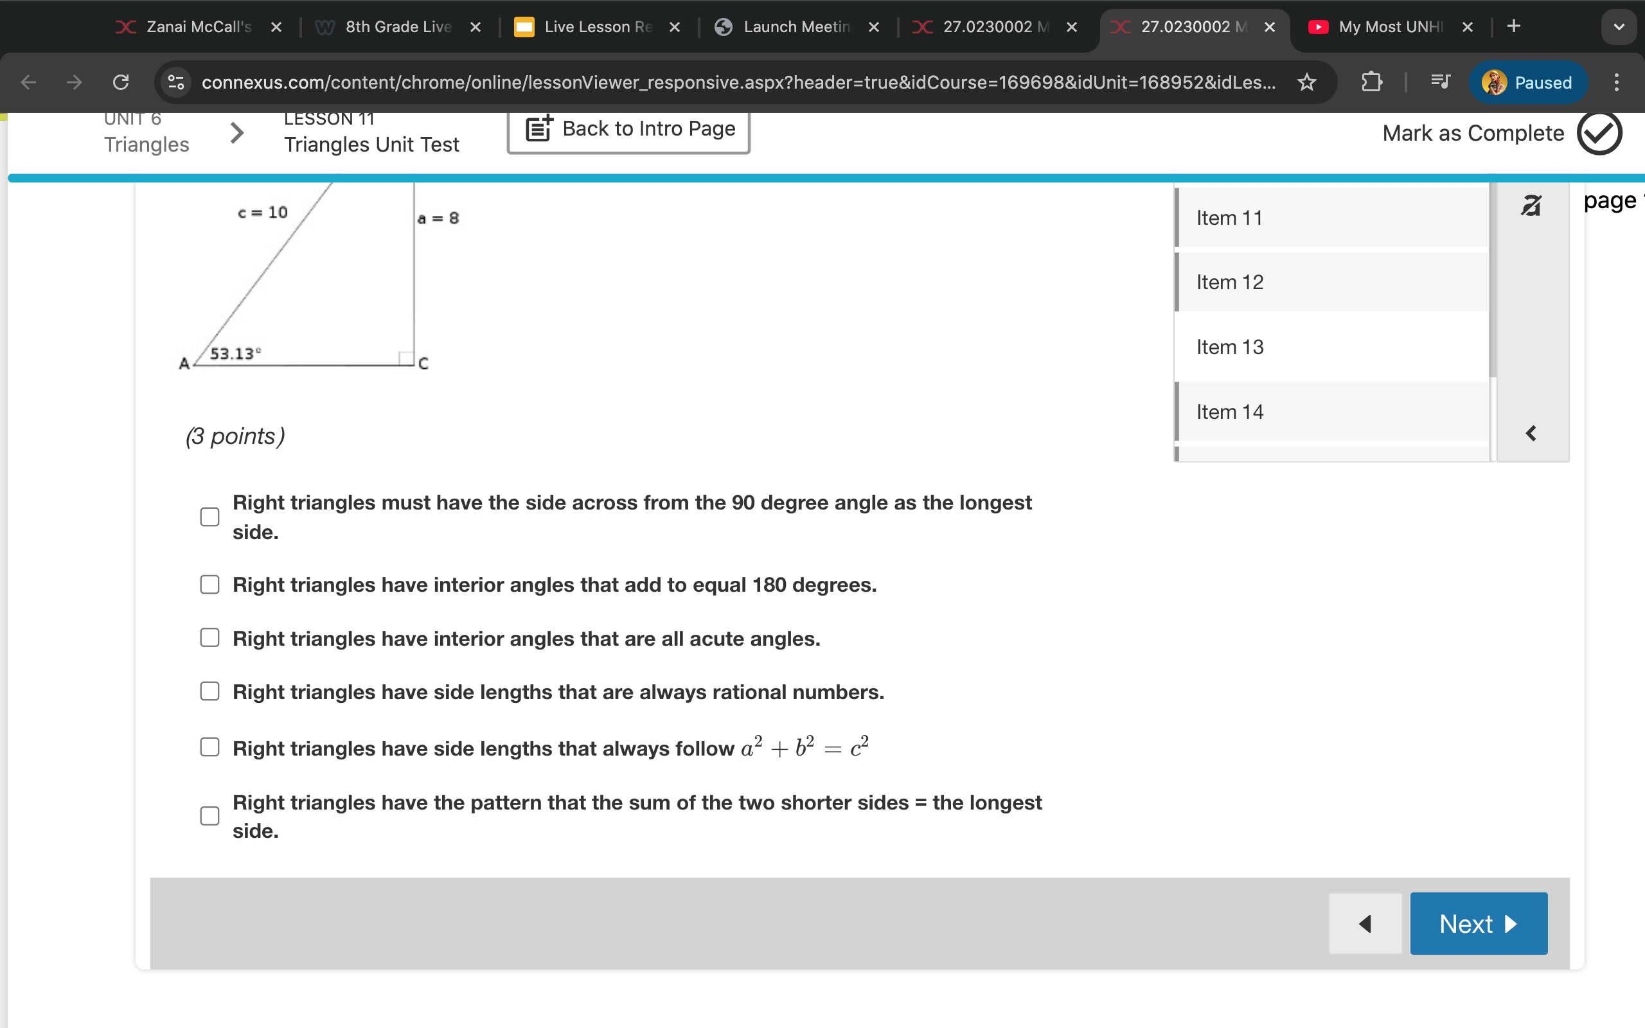Check the interior angles add to 180 degrees option

(209, 584)
